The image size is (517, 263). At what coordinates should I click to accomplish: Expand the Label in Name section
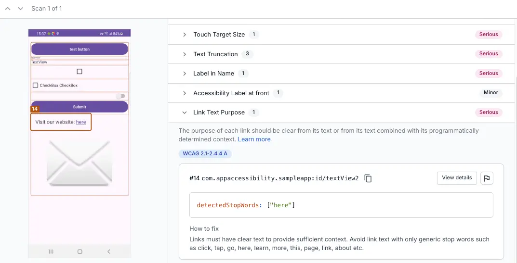tap(185, 74)
